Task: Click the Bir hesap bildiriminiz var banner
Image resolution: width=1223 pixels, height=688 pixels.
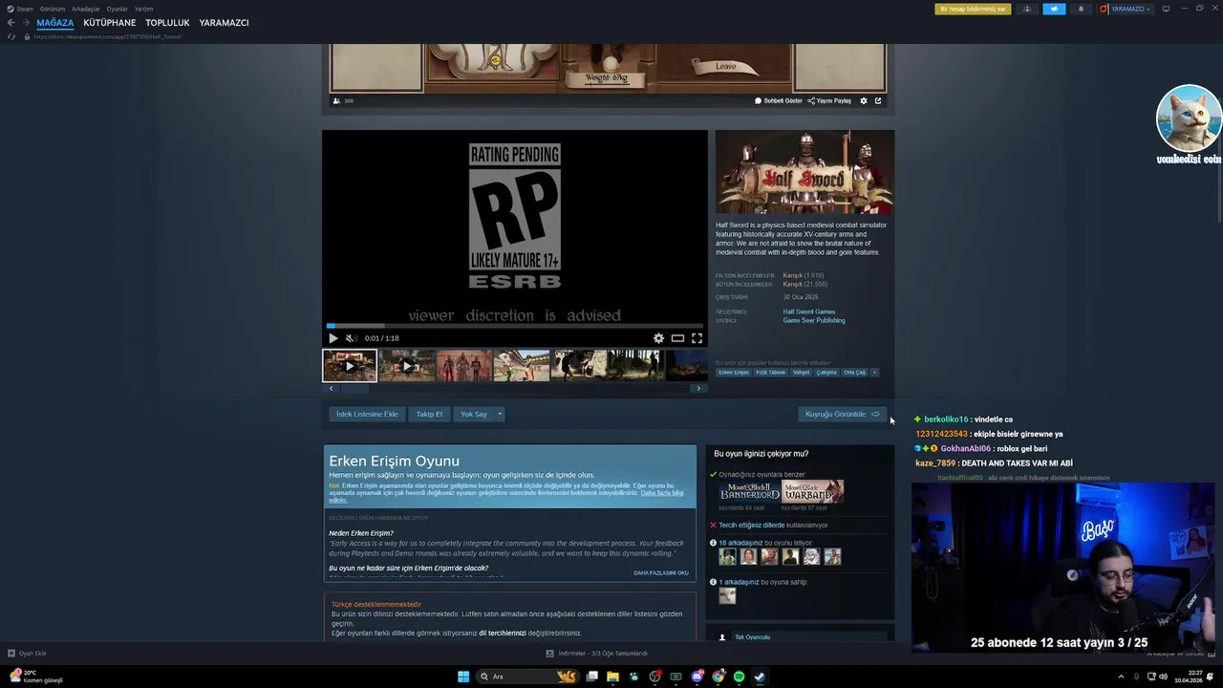Action: [973, 9]
